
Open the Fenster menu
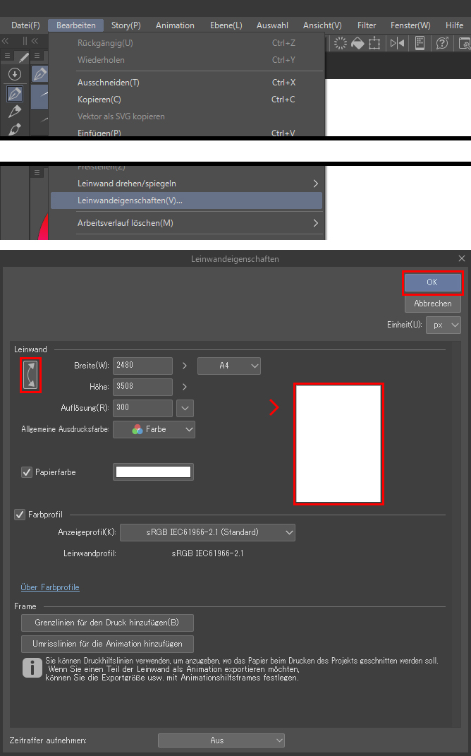pyautogui.click(x=410, y=25)
